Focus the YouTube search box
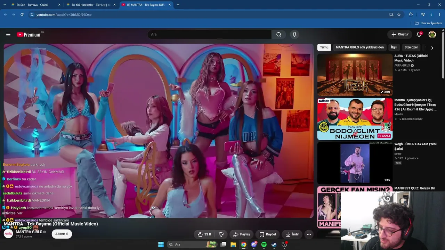The height and width of the screenshot is (250, 445). pos(209,34)
